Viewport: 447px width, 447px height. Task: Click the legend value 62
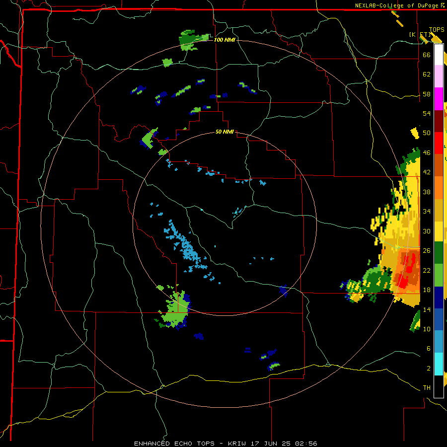pos(427,74)
